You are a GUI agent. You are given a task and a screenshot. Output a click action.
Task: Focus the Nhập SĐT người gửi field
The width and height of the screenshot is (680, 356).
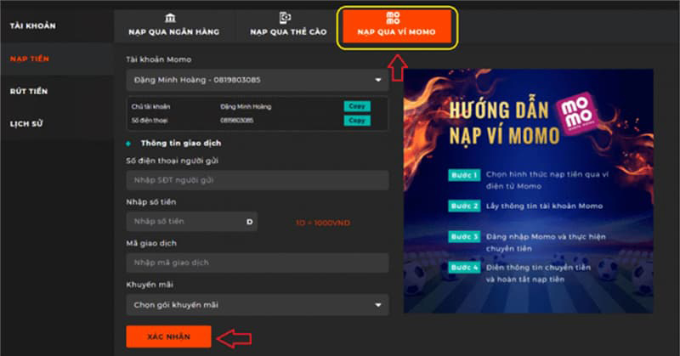click(x=257, y=180)
